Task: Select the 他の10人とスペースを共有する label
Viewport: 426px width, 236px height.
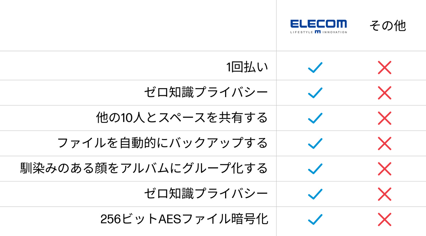Action: click(x=182, y=118)
